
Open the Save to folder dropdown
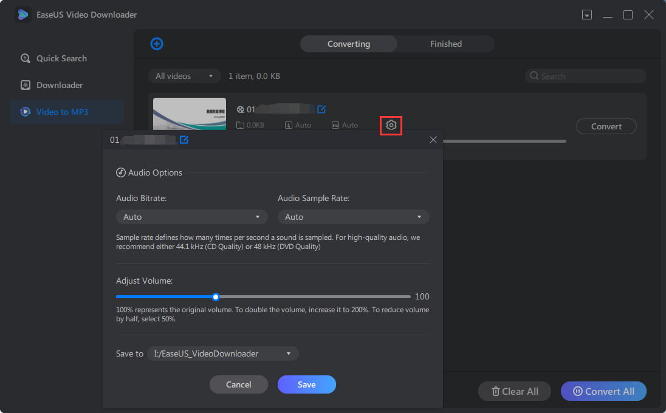coord(222,353)
